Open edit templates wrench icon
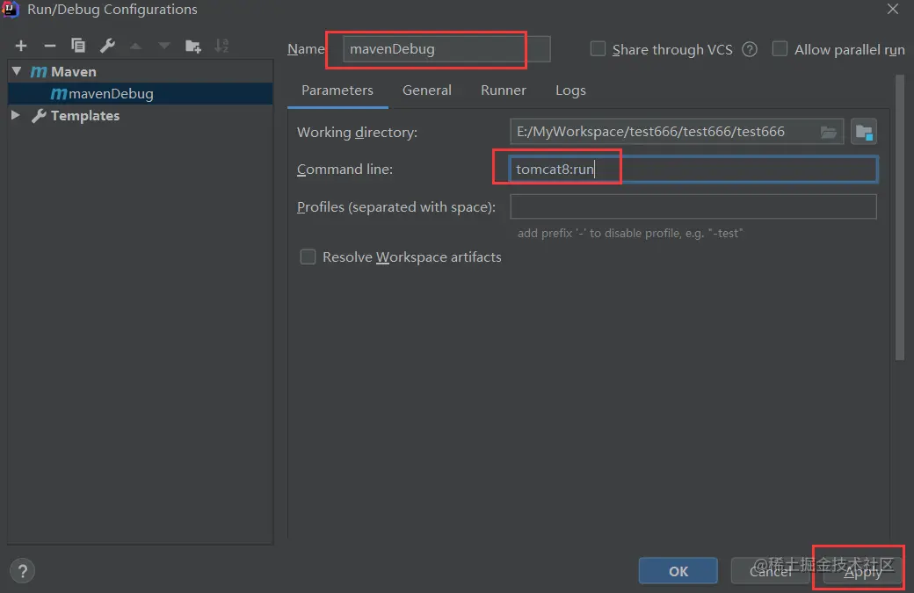 pos(107,46)
